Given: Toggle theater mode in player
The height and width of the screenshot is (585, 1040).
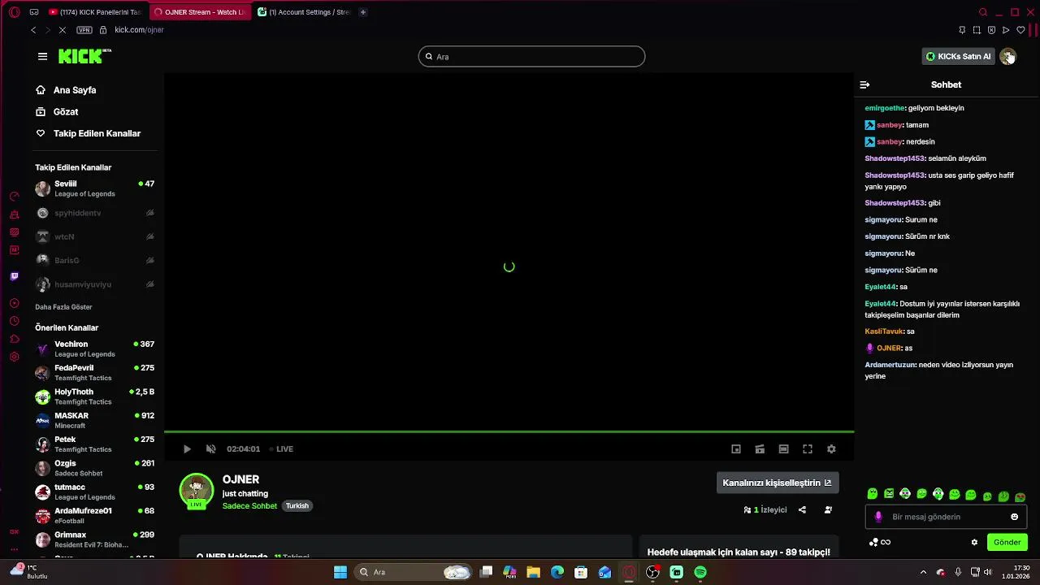Looking at the screenshot, I should click(783, 448).
